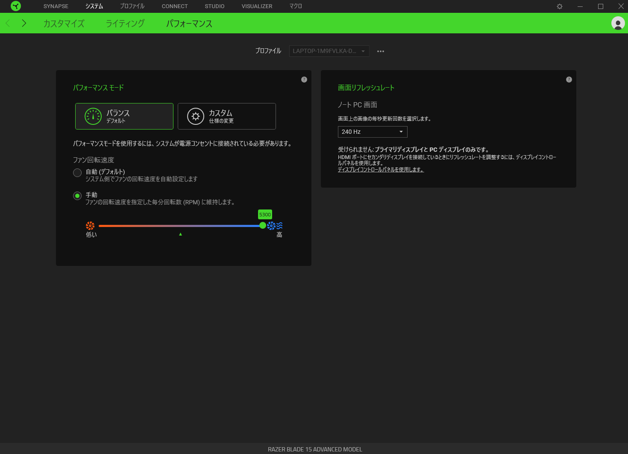
Task: Open the settings gear icon
Action: pyautogui.click(x=560, y=6)
